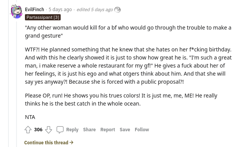Click the arrow after Continue this thread
The image size is (243, 147).
pyautogui.click(x=71, y=142)
